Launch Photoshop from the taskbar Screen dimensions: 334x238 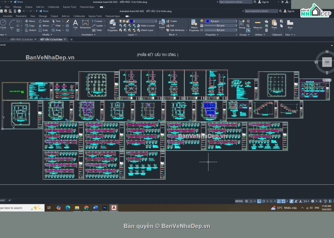(x=105, y=207)
